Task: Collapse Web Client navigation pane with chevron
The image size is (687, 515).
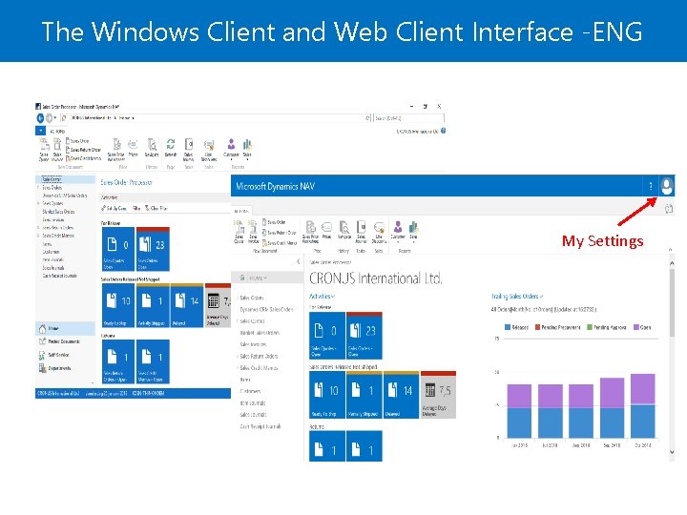Action: pyautogui.click(x=299, y=261)
